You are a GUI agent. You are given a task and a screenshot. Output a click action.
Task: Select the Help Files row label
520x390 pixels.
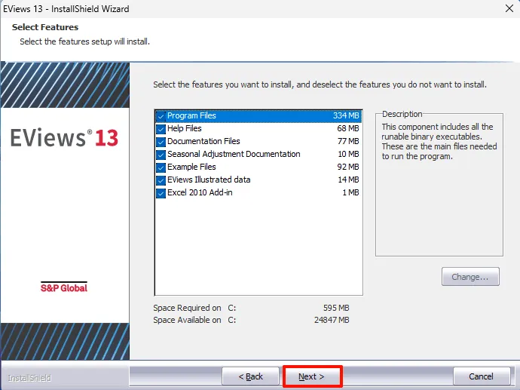click(x=185, y=128)
